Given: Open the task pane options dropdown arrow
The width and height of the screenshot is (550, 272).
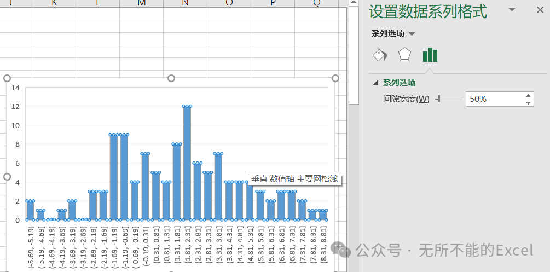Looking at the screenshot, I should coord(512,10).
